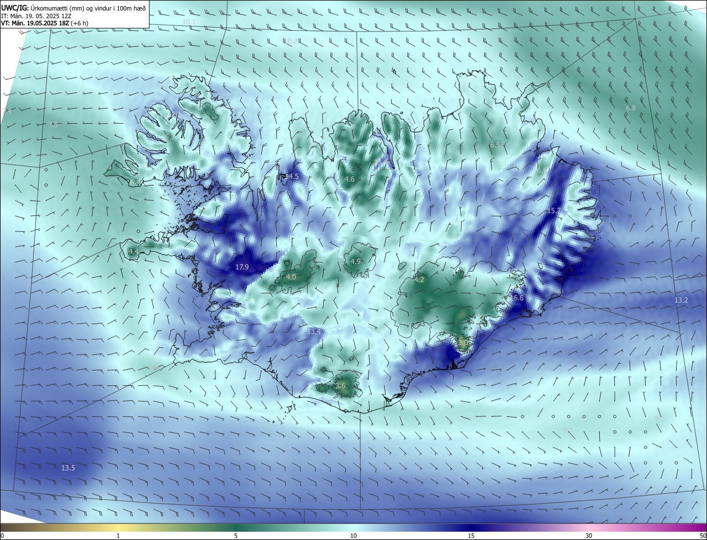This screenshot has height=540, width=707.
Task: Click the 15.7 value in the east
Action: click(553, 211)
